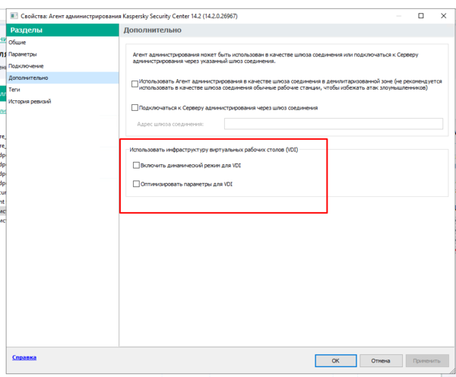Click the Адрес шлюза соединения label
456x377 pixels.
170,124
